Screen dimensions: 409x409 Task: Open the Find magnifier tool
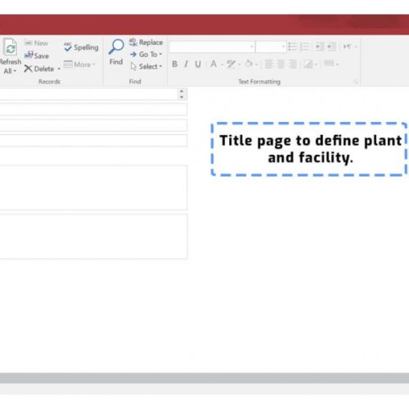click(x=116, y=52)
